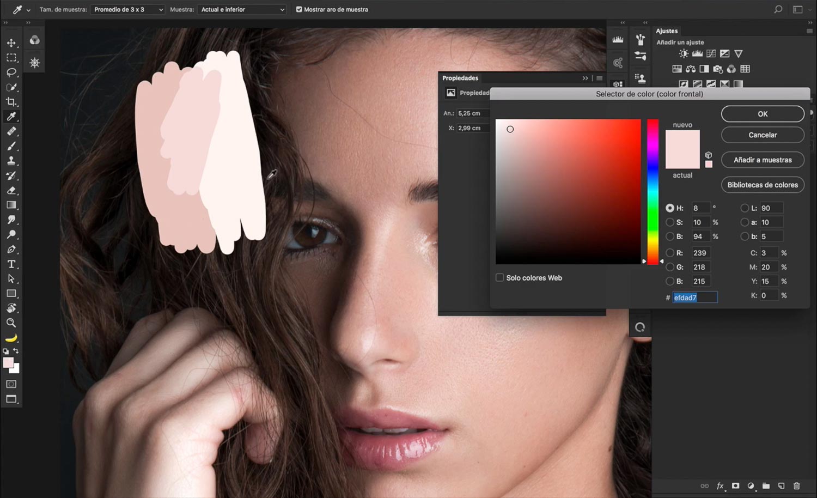This screenshot has width=817, height=498.
Task: Select the Move tool
Action: point(11,42)
